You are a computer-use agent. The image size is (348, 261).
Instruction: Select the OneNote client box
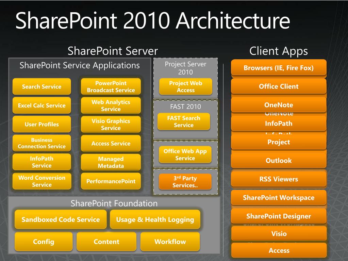[x=279, y=104]
